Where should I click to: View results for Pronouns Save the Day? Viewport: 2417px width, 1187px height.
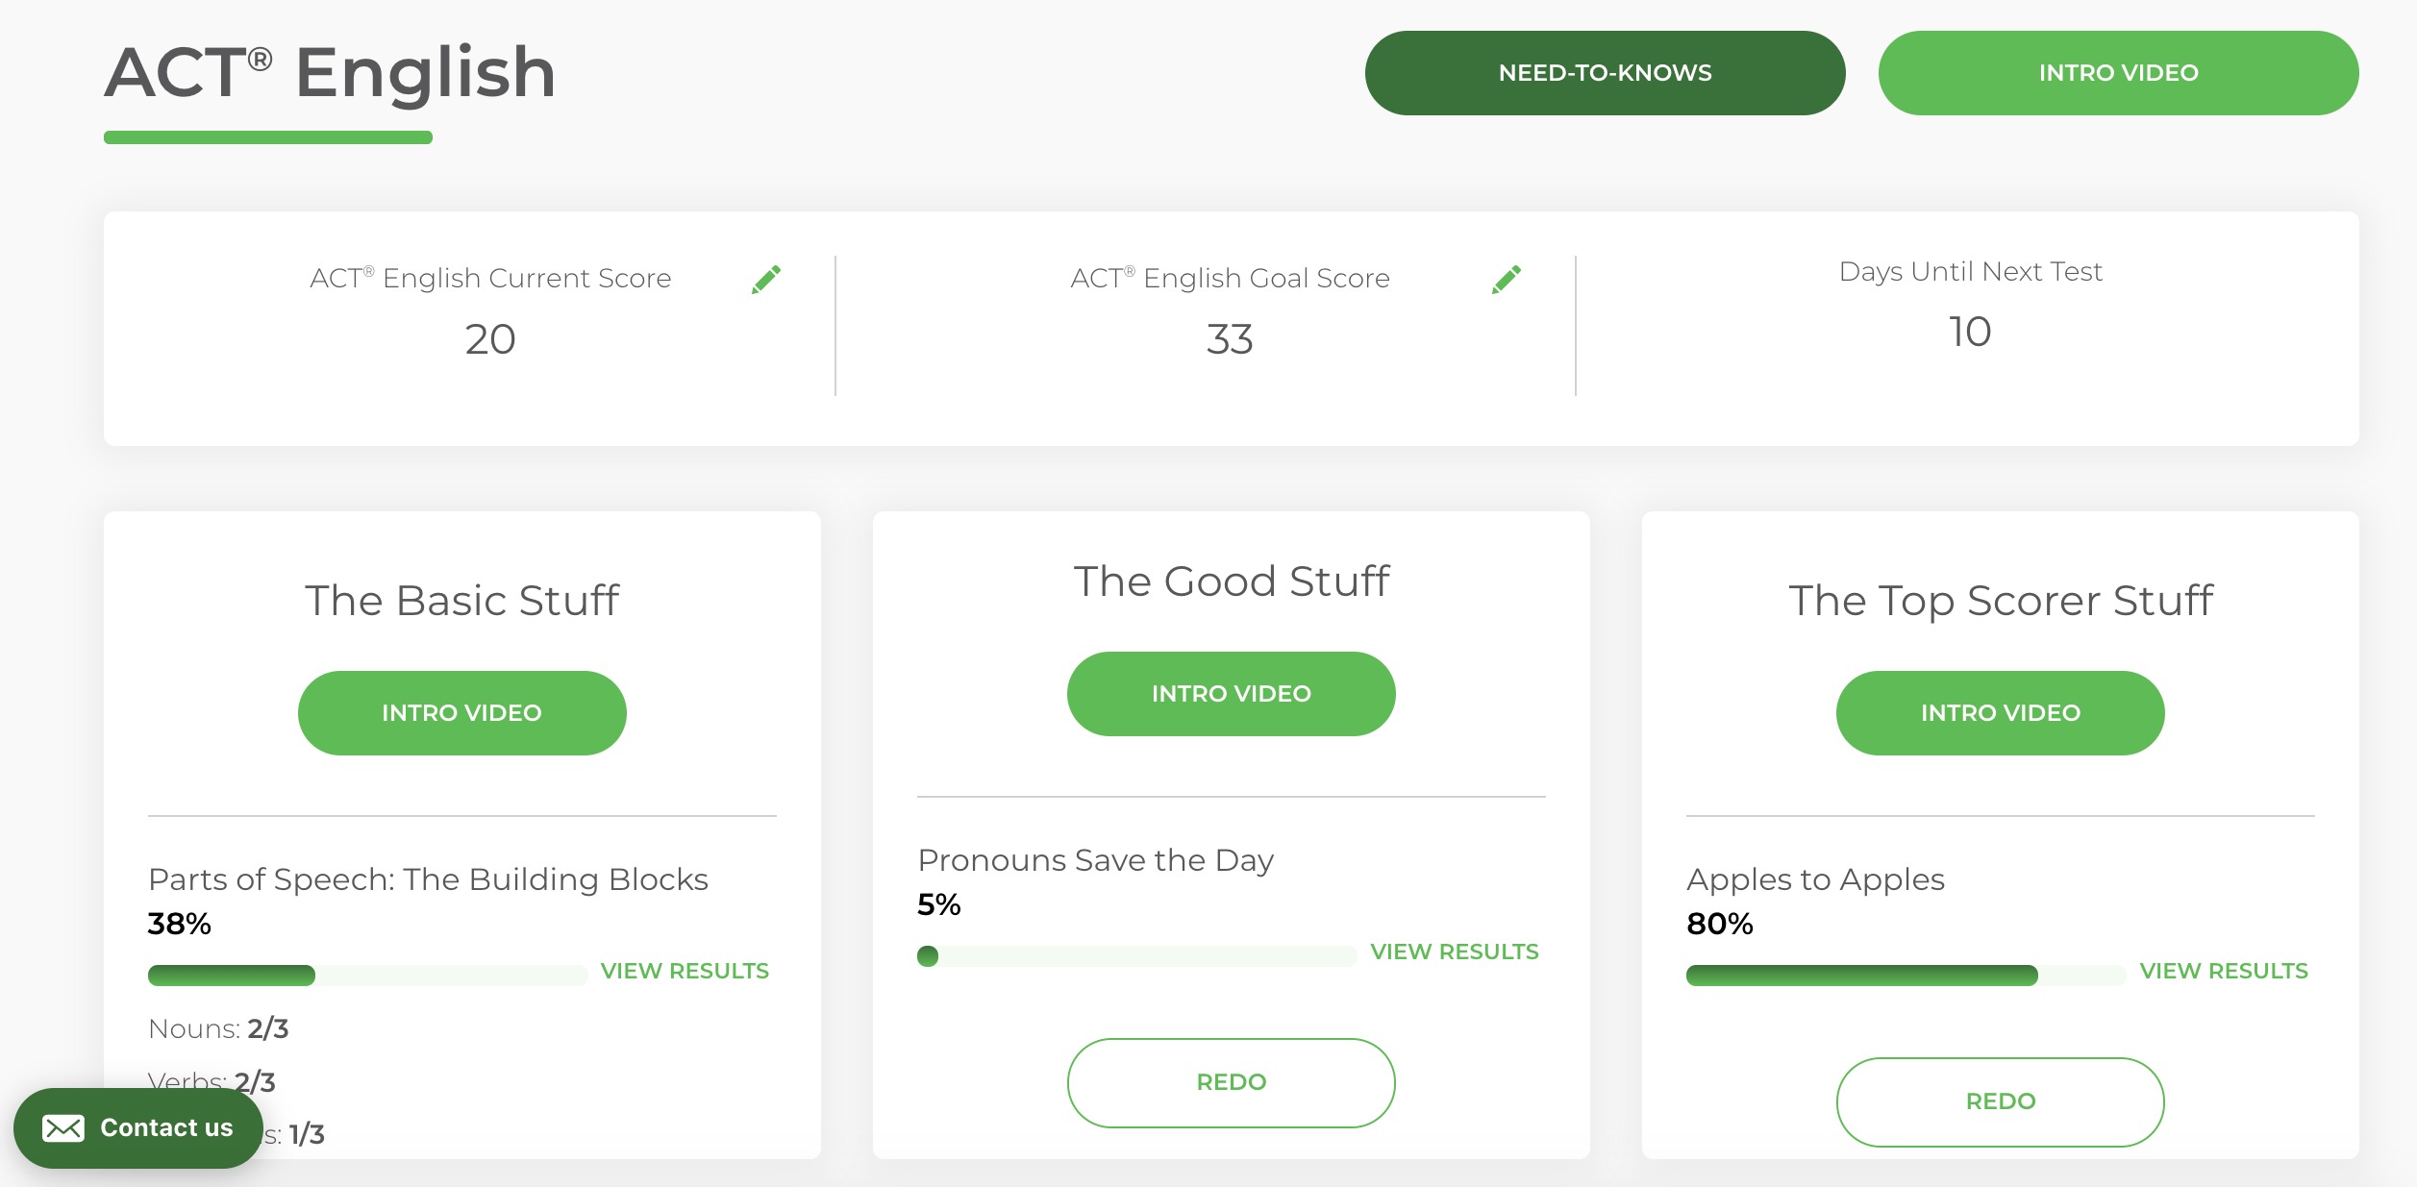tap(1454, 952)
